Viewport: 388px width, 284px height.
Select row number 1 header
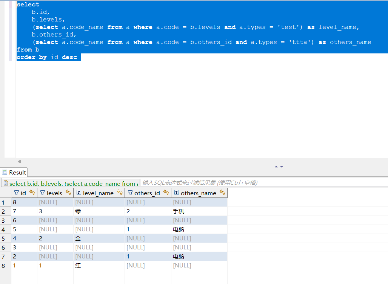[5, 202]
